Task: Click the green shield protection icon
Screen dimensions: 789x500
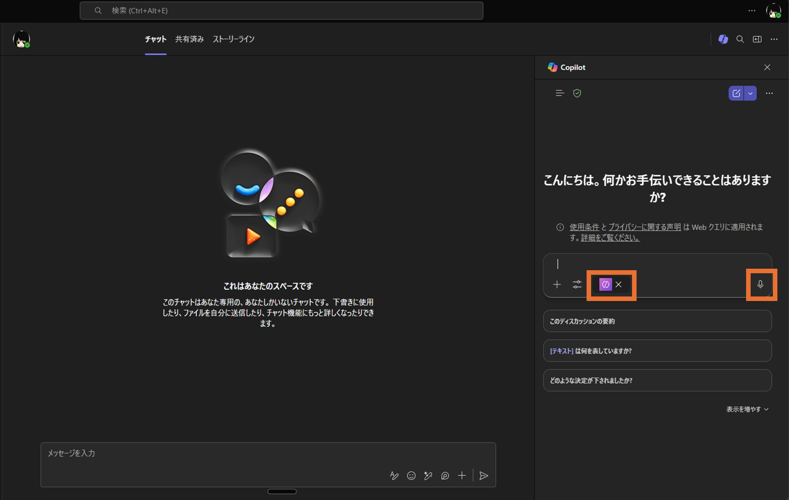Action: tap(577, 93)
